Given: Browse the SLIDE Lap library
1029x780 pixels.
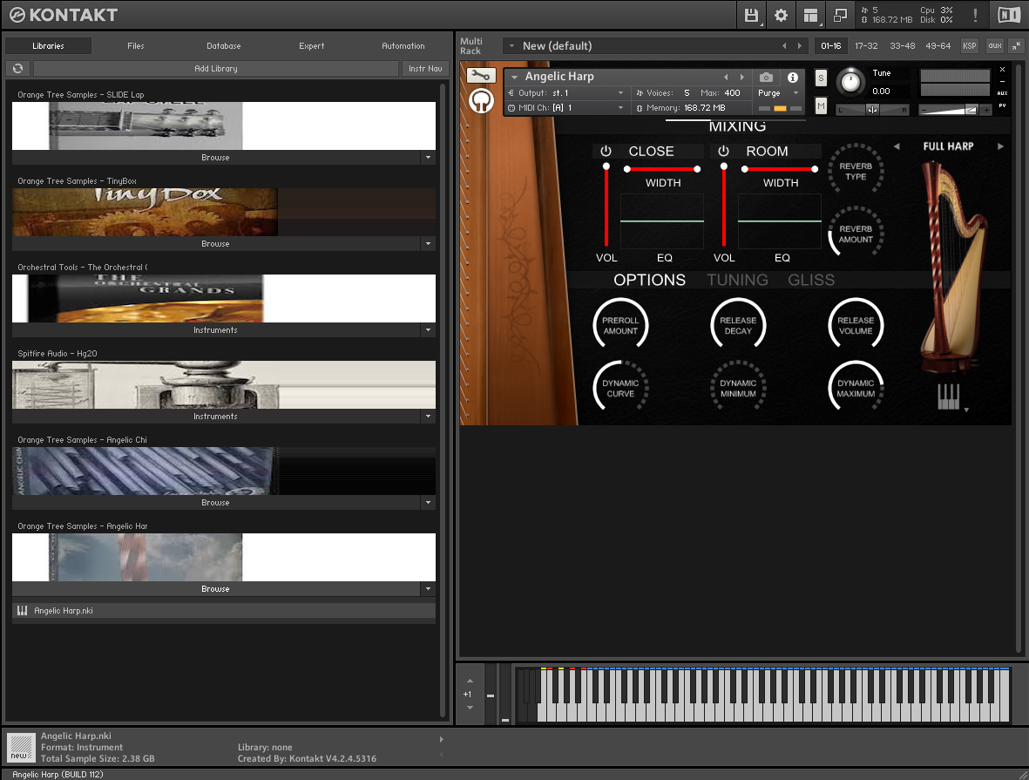Looking at the screenshot, I should point(216,158).
